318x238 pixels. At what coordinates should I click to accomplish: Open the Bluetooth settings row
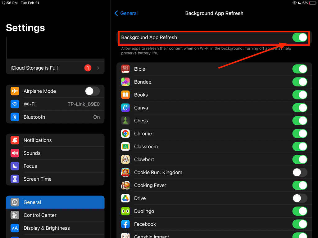(x=55, y=117)
